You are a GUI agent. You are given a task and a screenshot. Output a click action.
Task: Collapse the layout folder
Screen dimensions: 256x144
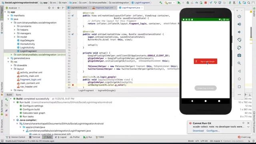tap(12, 69)
